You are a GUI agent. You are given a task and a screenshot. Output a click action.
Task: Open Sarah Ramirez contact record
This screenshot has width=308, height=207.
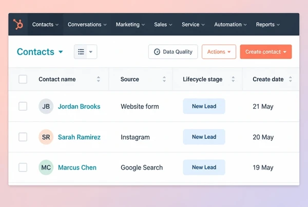point(79,137)
